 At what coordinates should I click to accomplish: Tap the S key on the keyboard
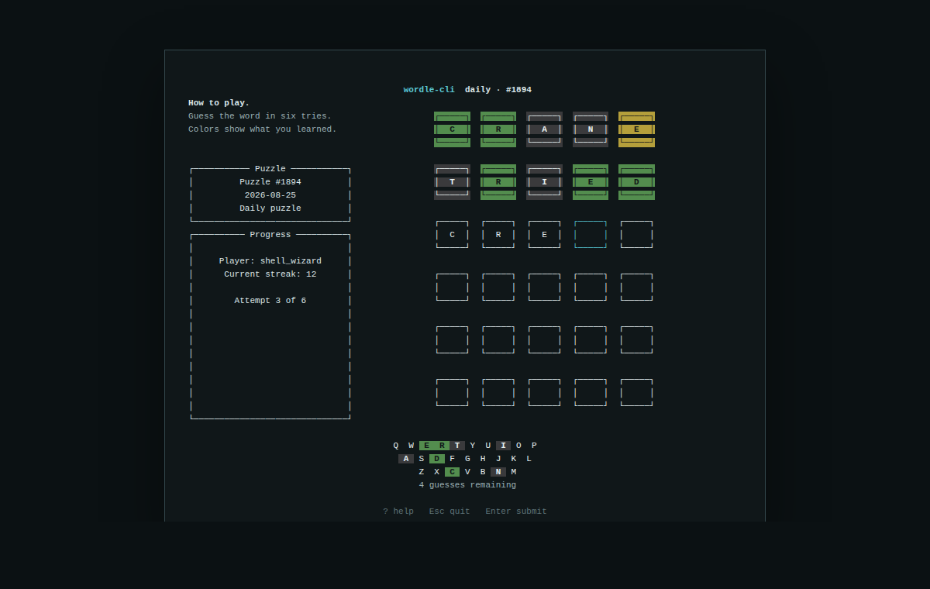(x=422, y=459)
